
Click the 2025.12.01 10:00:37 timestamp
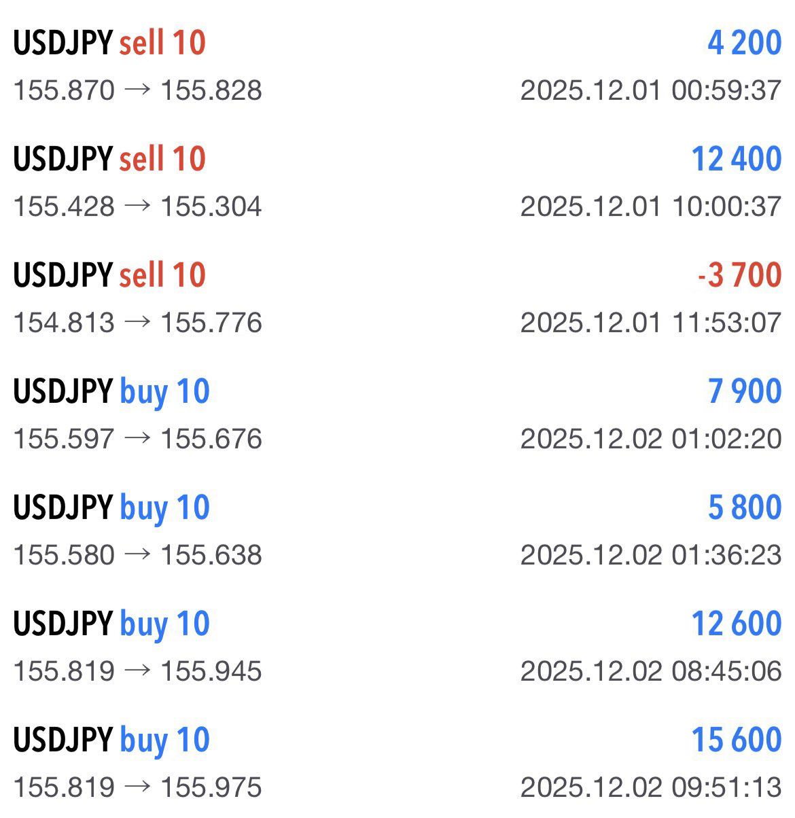(650, 207)
